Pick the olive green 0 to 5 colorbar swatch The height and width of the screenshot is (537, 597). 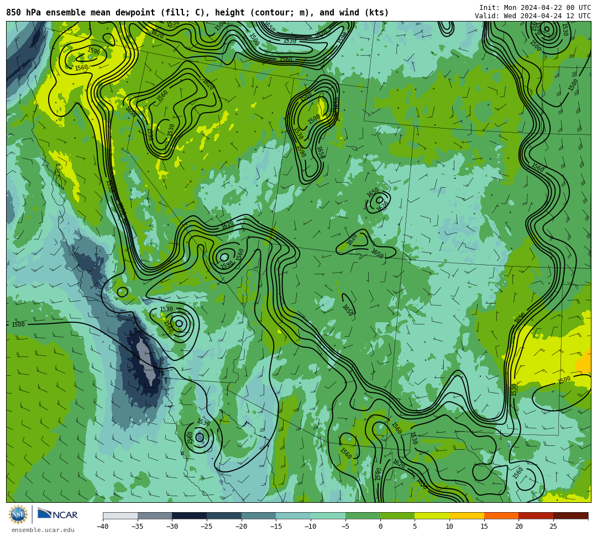[397, 515]
